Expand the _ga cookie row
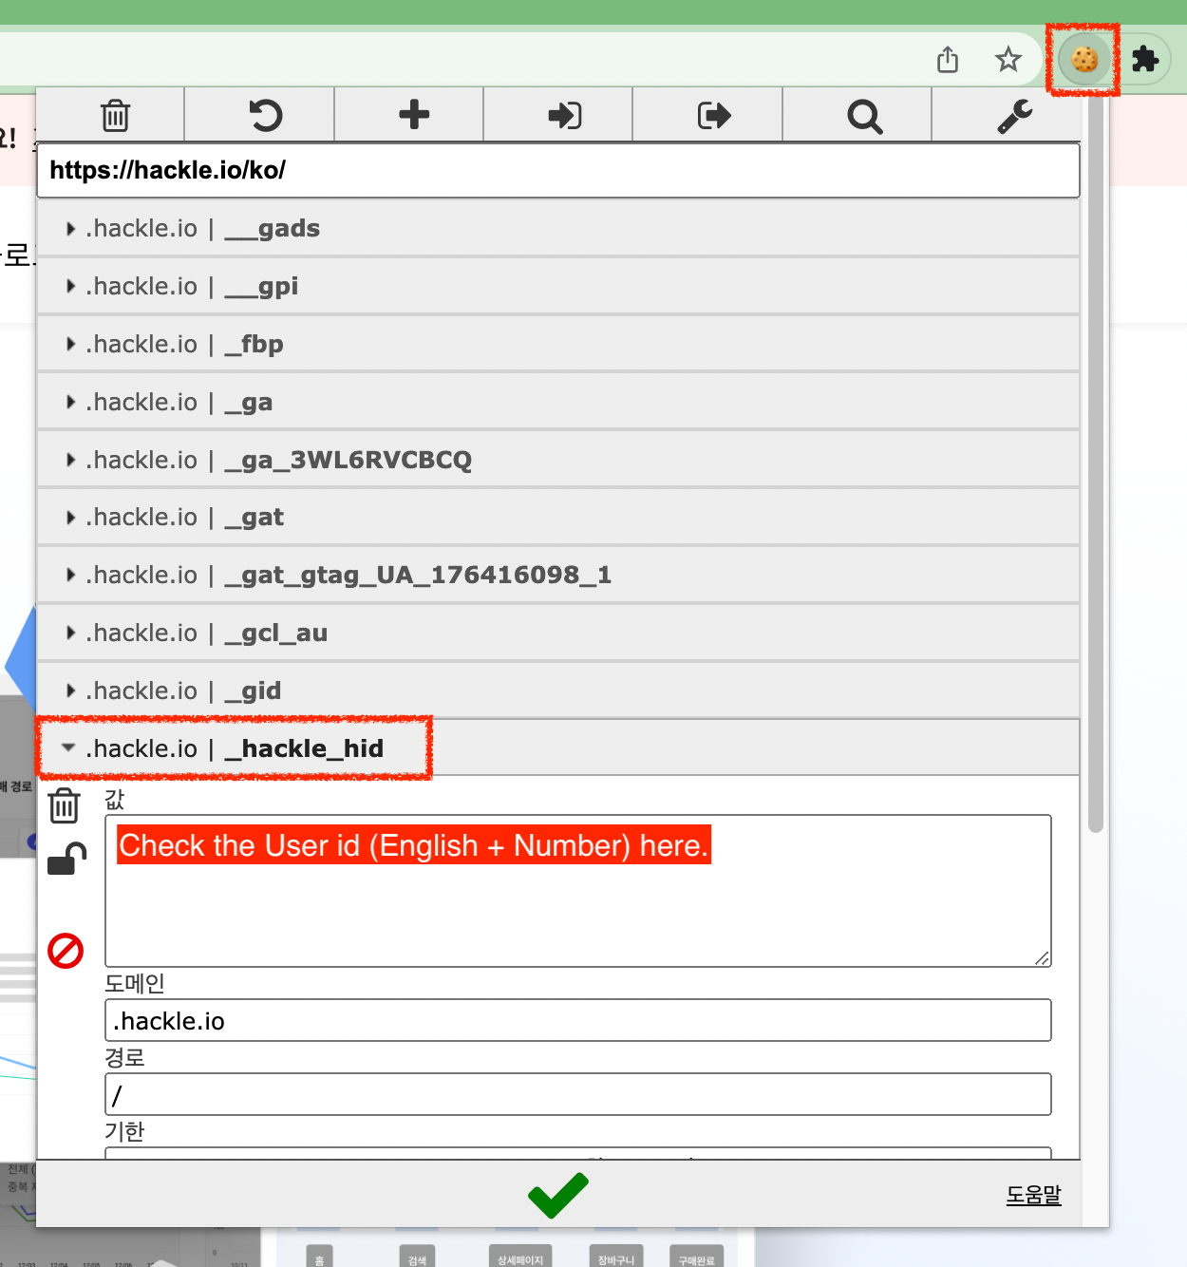The image size is (1187, 1267). tap(558, 403)
